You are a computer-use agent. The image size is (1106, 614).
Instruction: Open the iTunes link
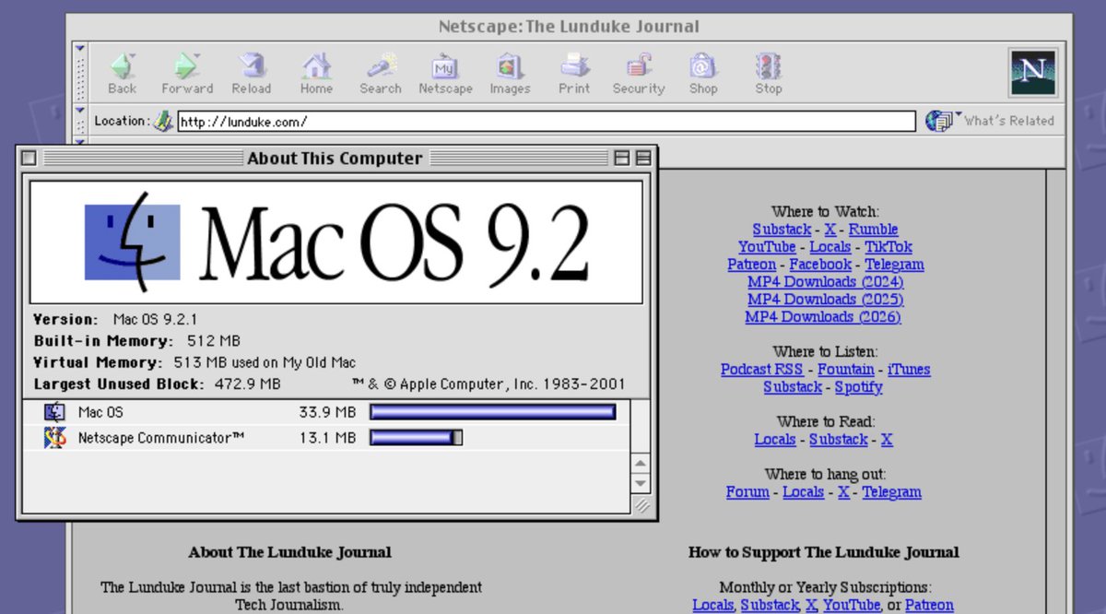point(909,370)
